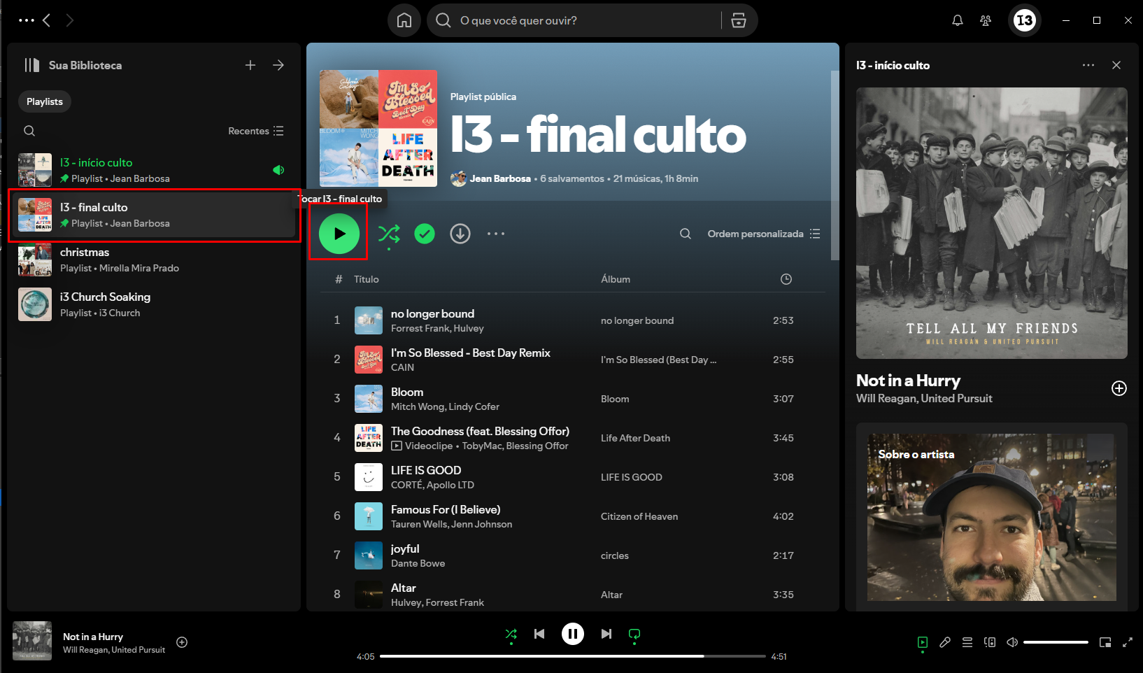
Task: Select I3 - final culto playlist in library
Action: [154, 215]
